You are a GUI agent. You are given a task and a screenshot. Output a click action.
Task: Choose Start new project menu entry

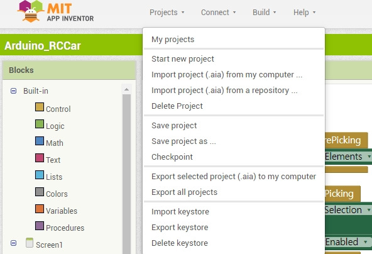183,59
